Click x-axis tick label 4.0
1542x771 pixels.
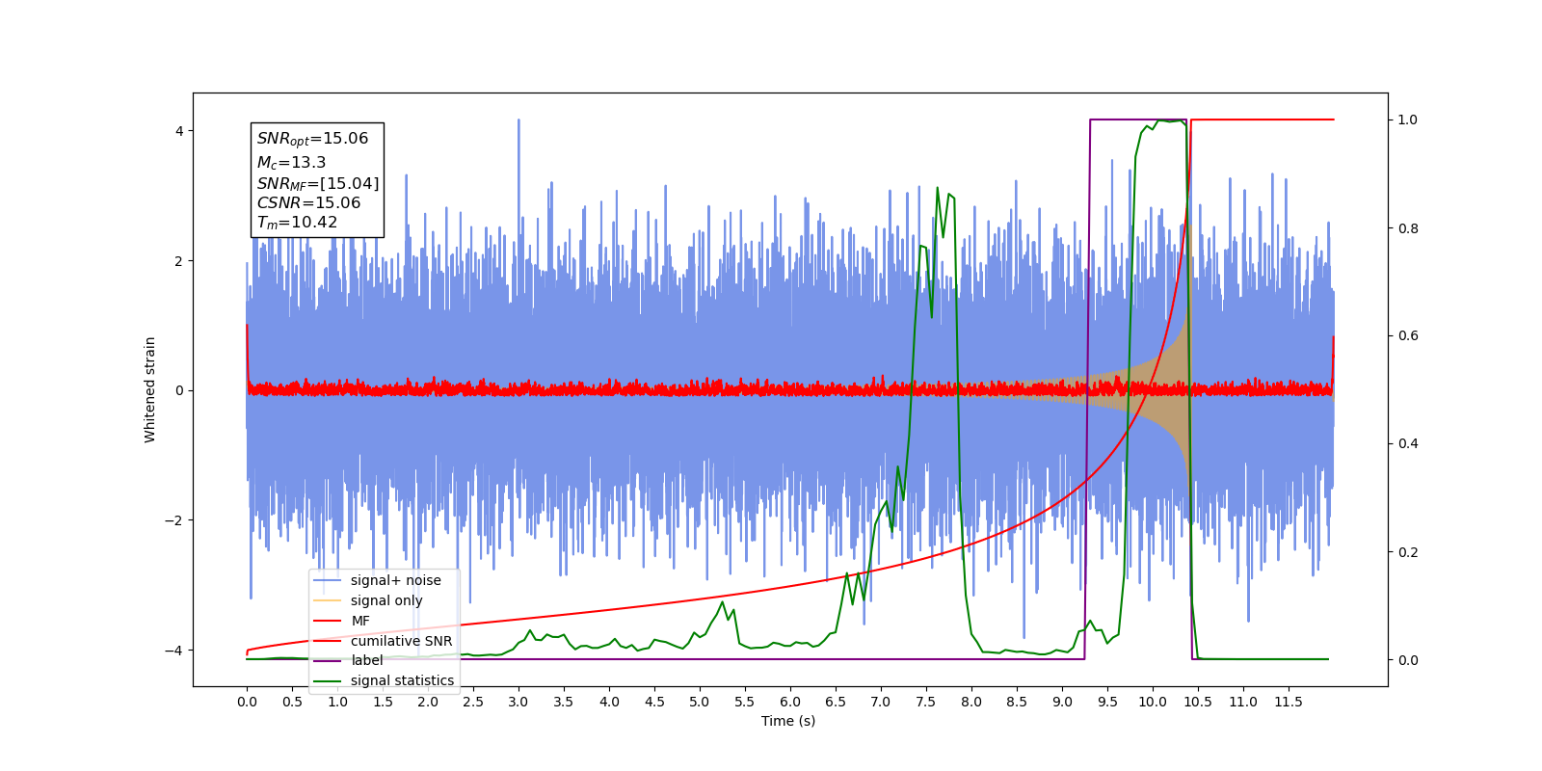pyautogui.click(x=609, y=702)
